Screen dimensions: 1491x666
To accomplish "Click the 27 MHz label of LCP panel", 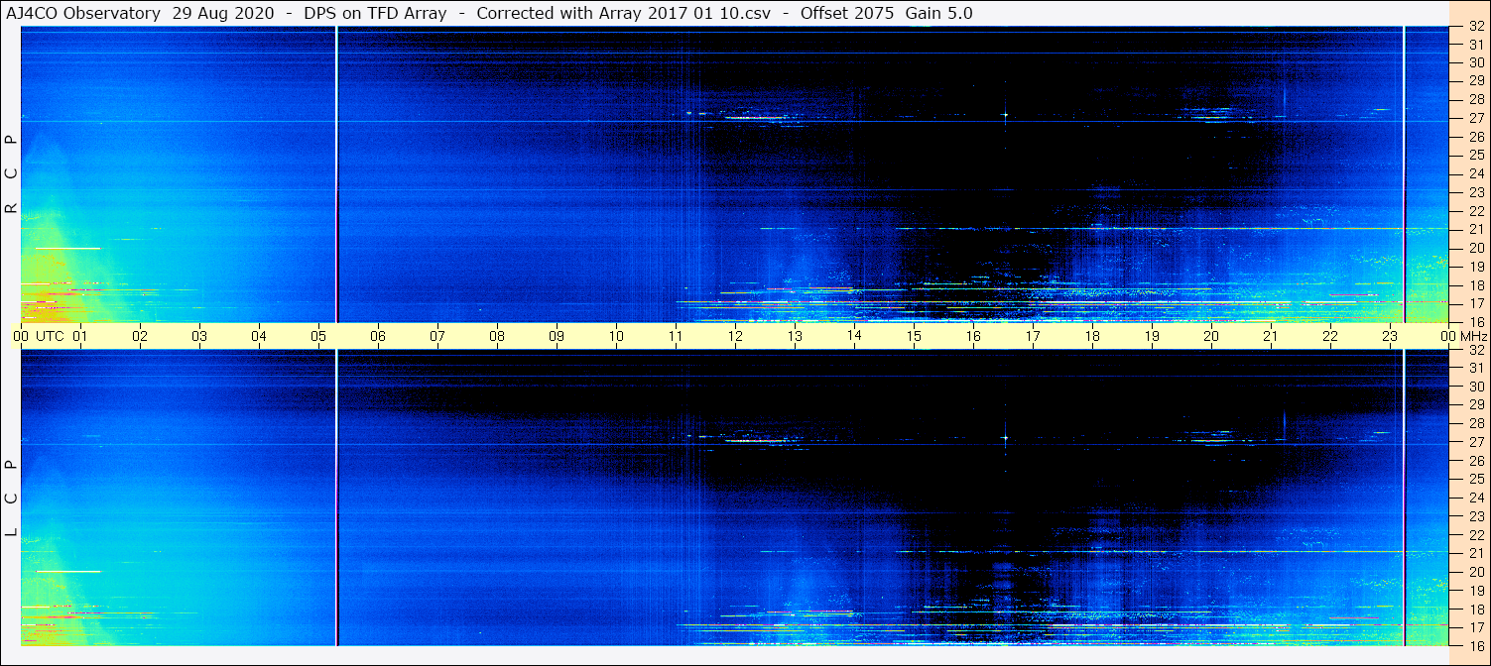I will [x=1475, y=442].
